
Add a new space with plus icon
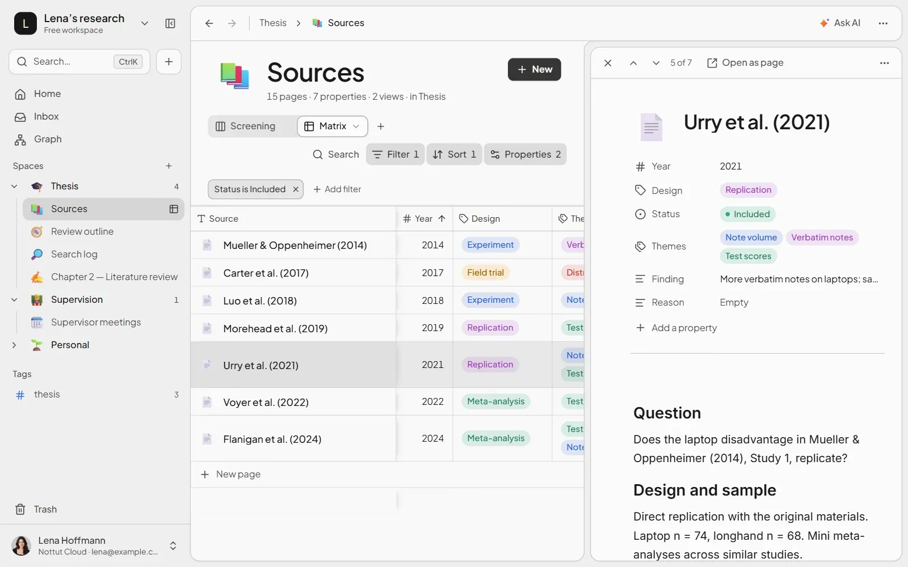[169, 166]
